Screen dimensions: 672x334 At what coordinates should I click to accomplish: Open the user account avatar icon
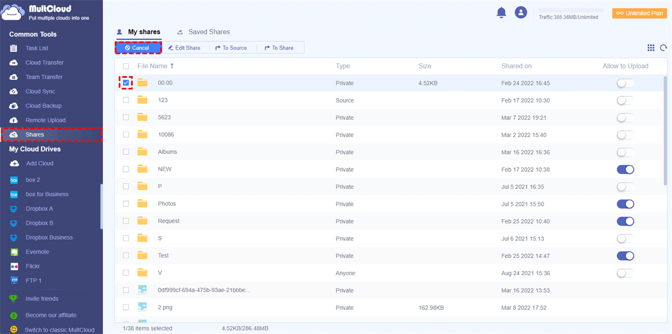pos(521,12)
